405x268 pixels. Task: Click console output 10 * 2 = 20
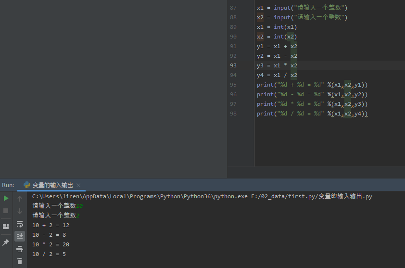pos(51,244)
